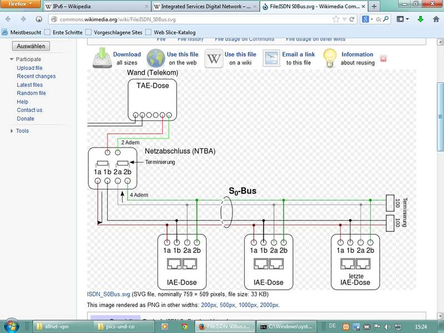Open Chrome from the Windows taskbar
This screenshot has height=333, width=444.
pyautogui.click(x=184, y=326)
